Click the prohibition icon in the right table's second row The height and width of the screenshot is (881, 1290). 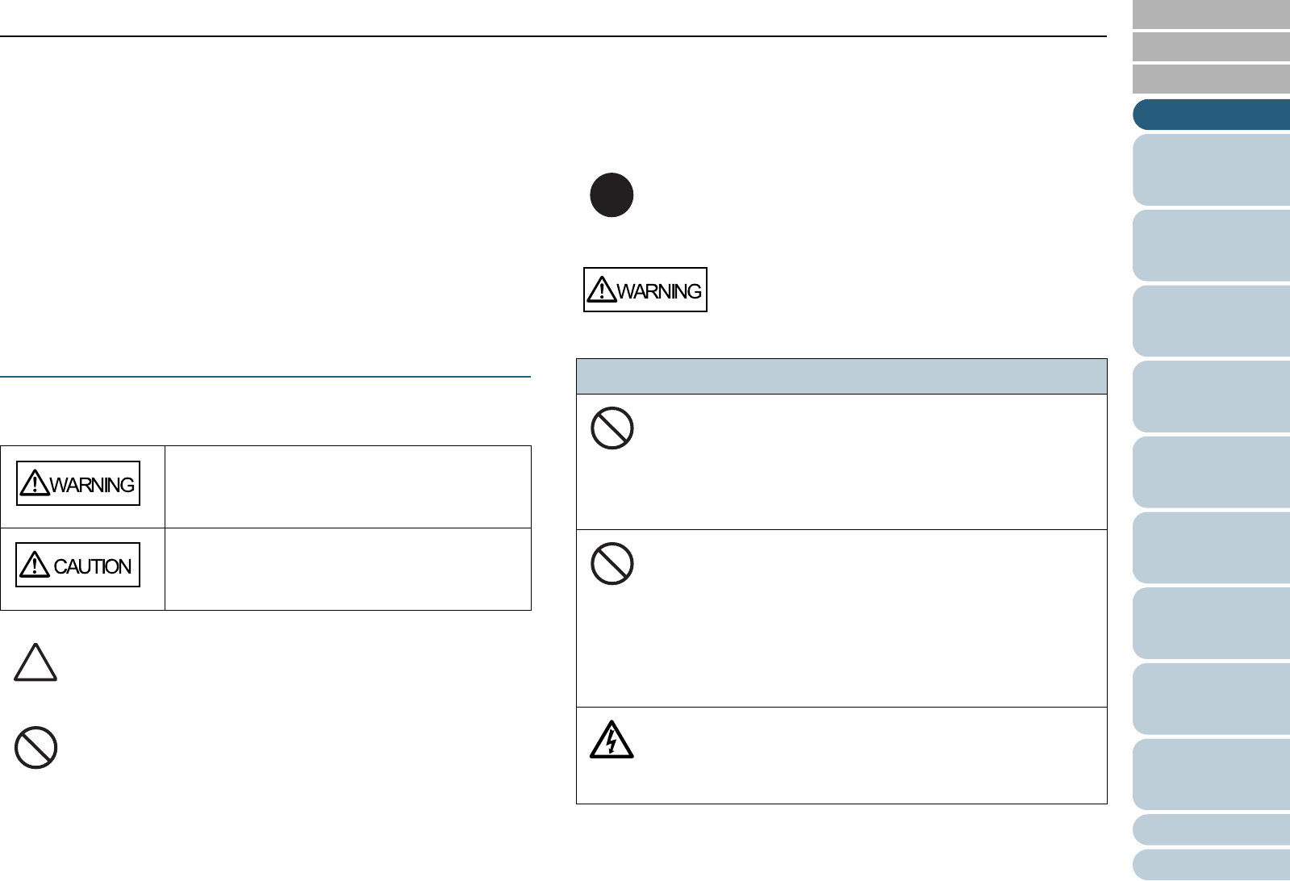(x=612, y=564)
